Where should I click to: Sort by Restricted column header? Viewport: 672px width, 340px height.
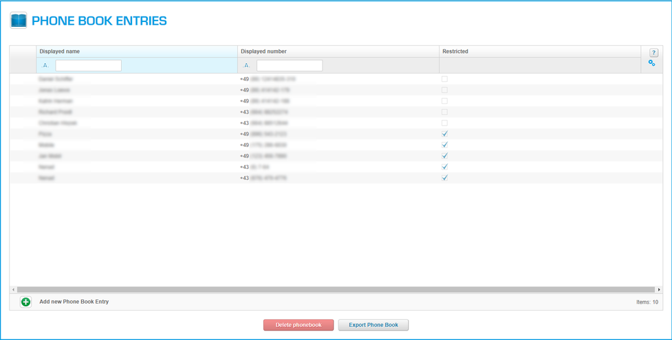540,52
